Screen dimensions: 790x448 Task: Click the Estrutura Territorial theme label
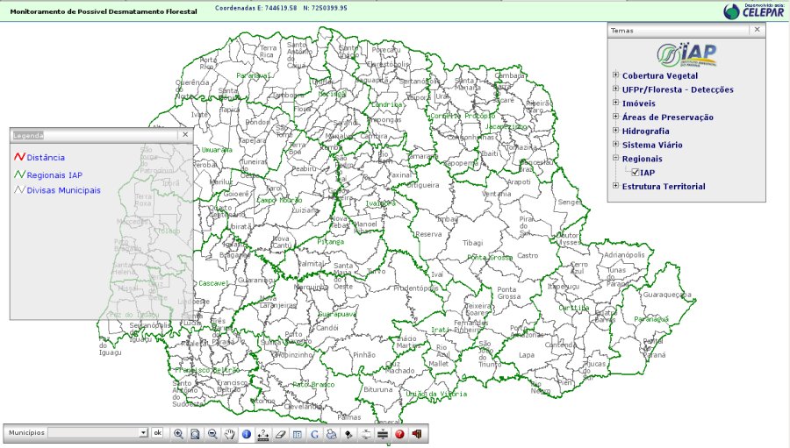[663, 187]
